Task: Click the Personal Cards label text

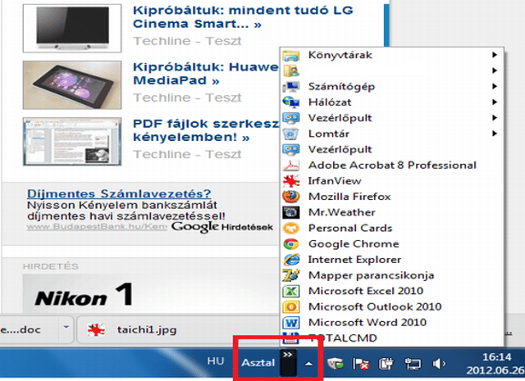Action: 350,228
